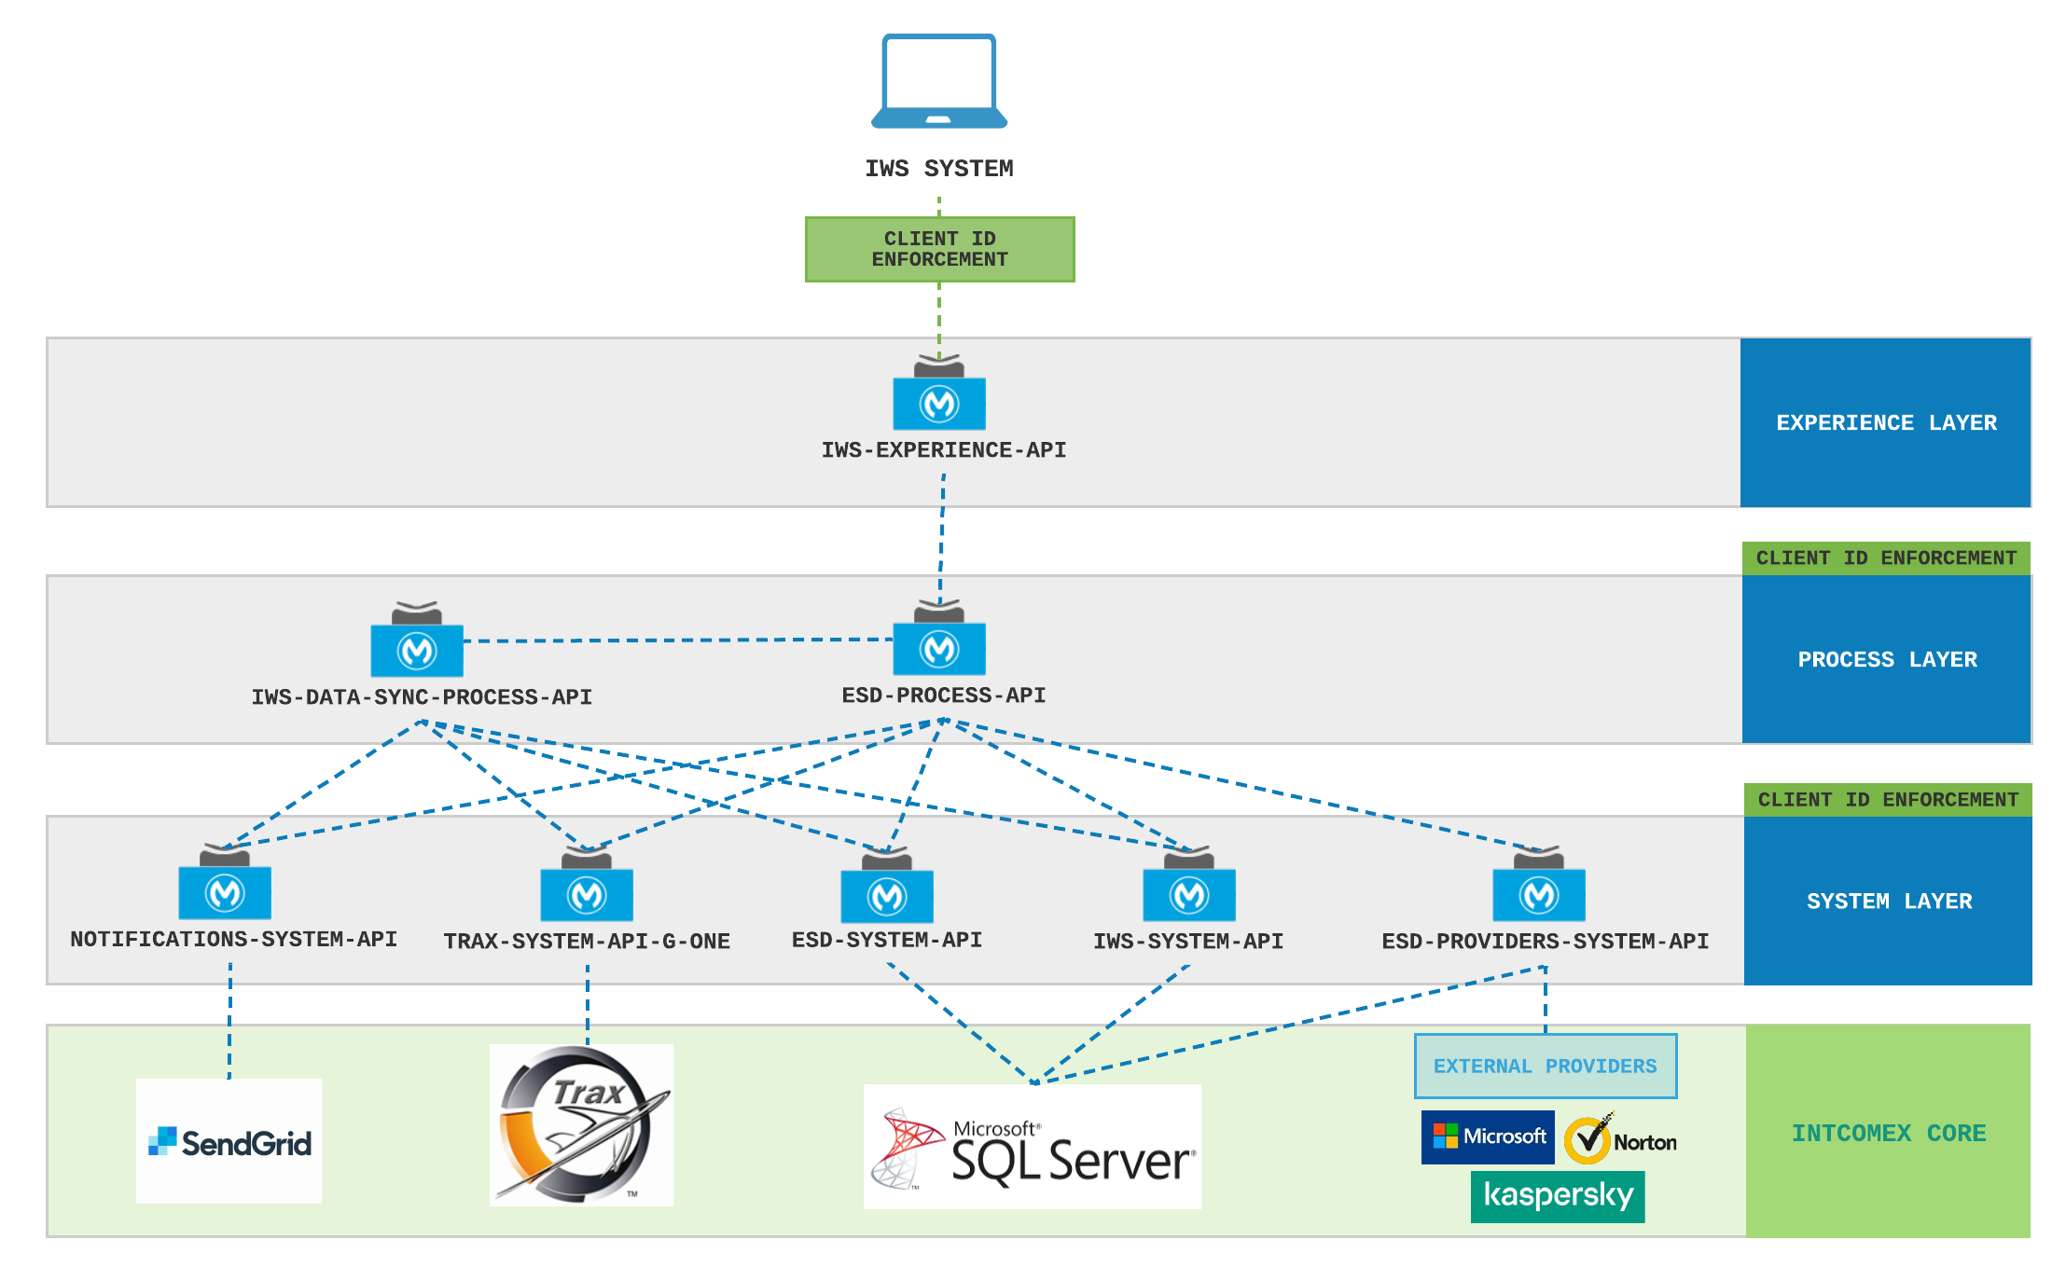
Task: Click the IWS System laptop icon
Action: pyautogui.click(x=939, y=81)
